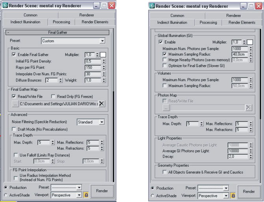Collapse the Final Gather rollout

tap(58, 32)
